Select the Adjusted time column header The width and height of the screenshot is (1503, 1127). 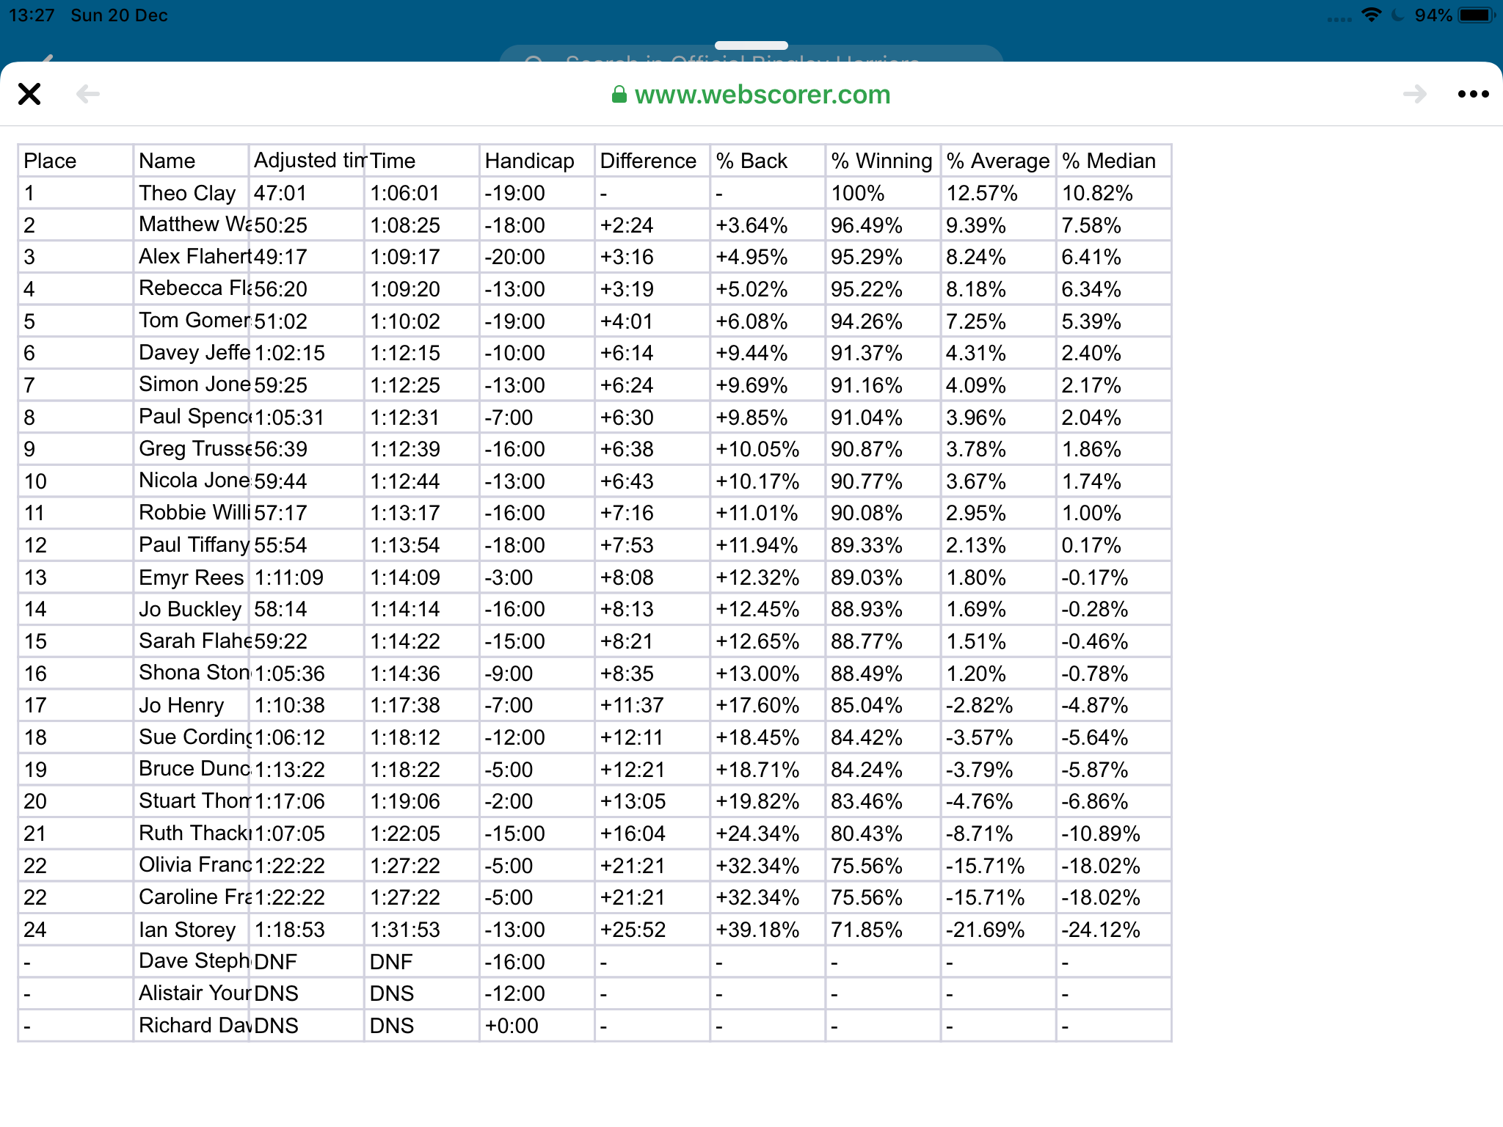tap(308, 161)
